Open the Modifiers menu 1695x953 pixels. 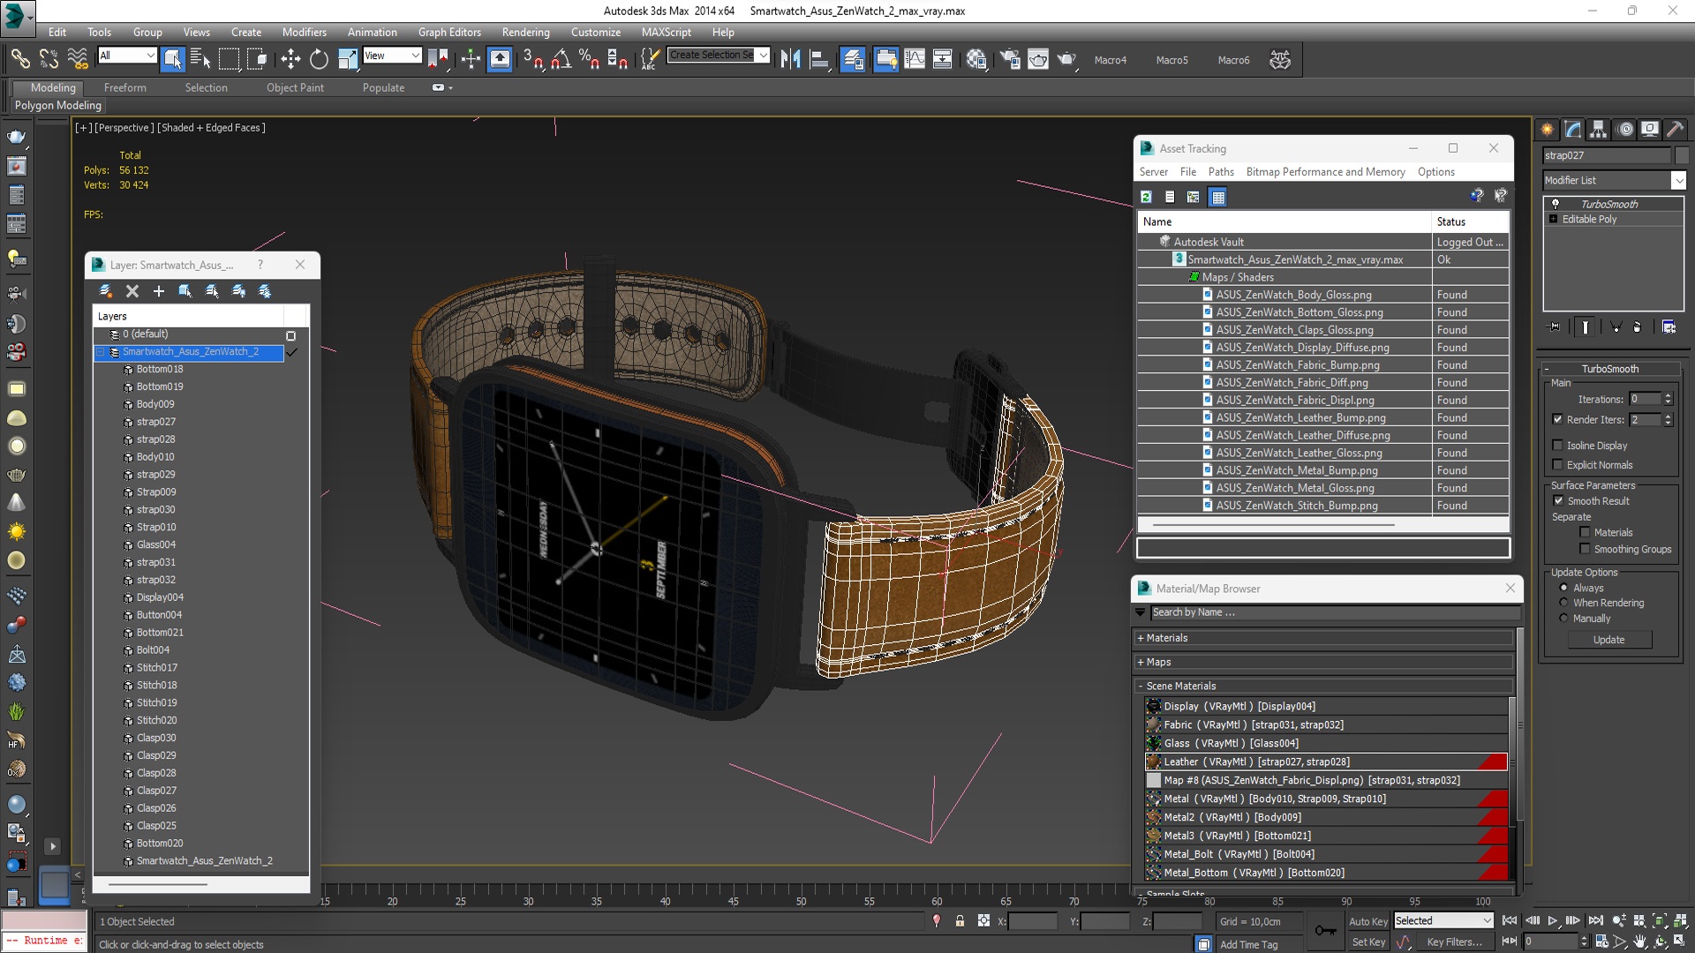(x=304, y=32)
